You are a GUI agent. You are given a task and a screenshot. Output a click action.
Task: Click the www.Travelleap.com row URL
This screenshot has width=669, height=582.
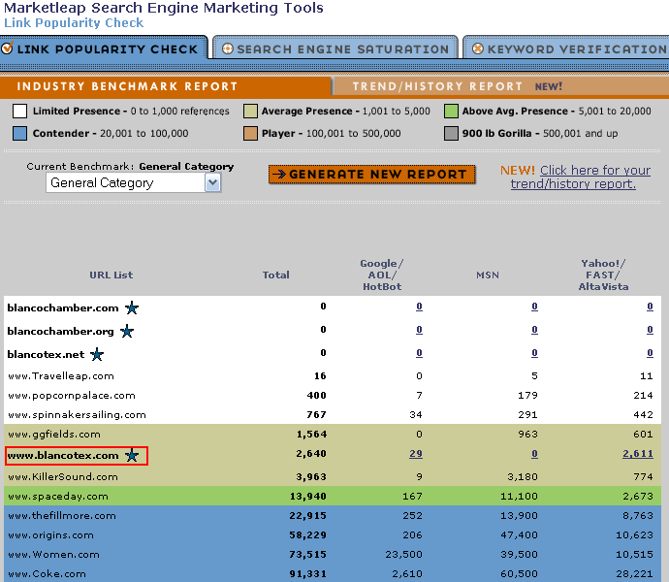61,376
